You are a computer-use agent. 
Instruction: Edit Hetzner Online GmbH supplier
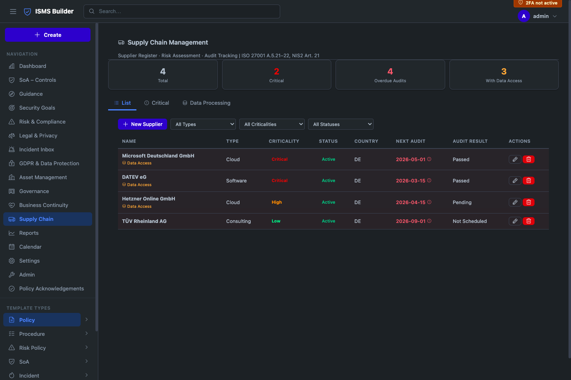pos(515,202)
